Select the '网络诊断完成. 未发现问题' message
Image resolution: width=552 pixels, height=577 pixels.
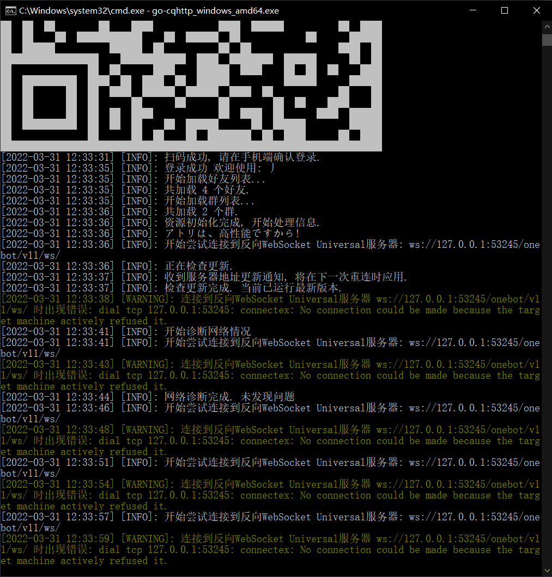coord(229,397)
